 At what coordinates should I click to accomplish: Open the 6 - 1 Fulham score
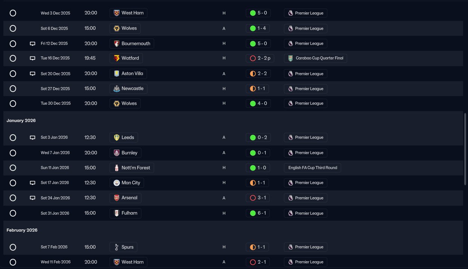pyautogui.click(x=258, y=213)
